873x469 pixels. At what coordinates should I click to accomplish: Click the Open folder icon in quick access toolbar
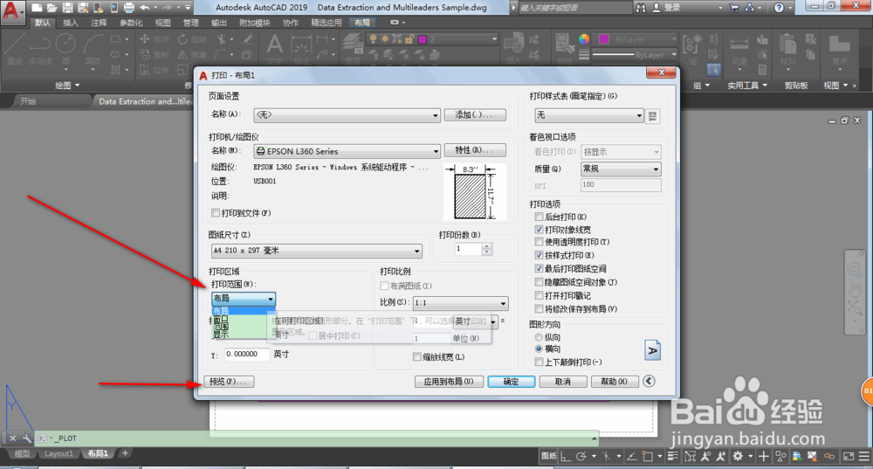coord(52,8)
